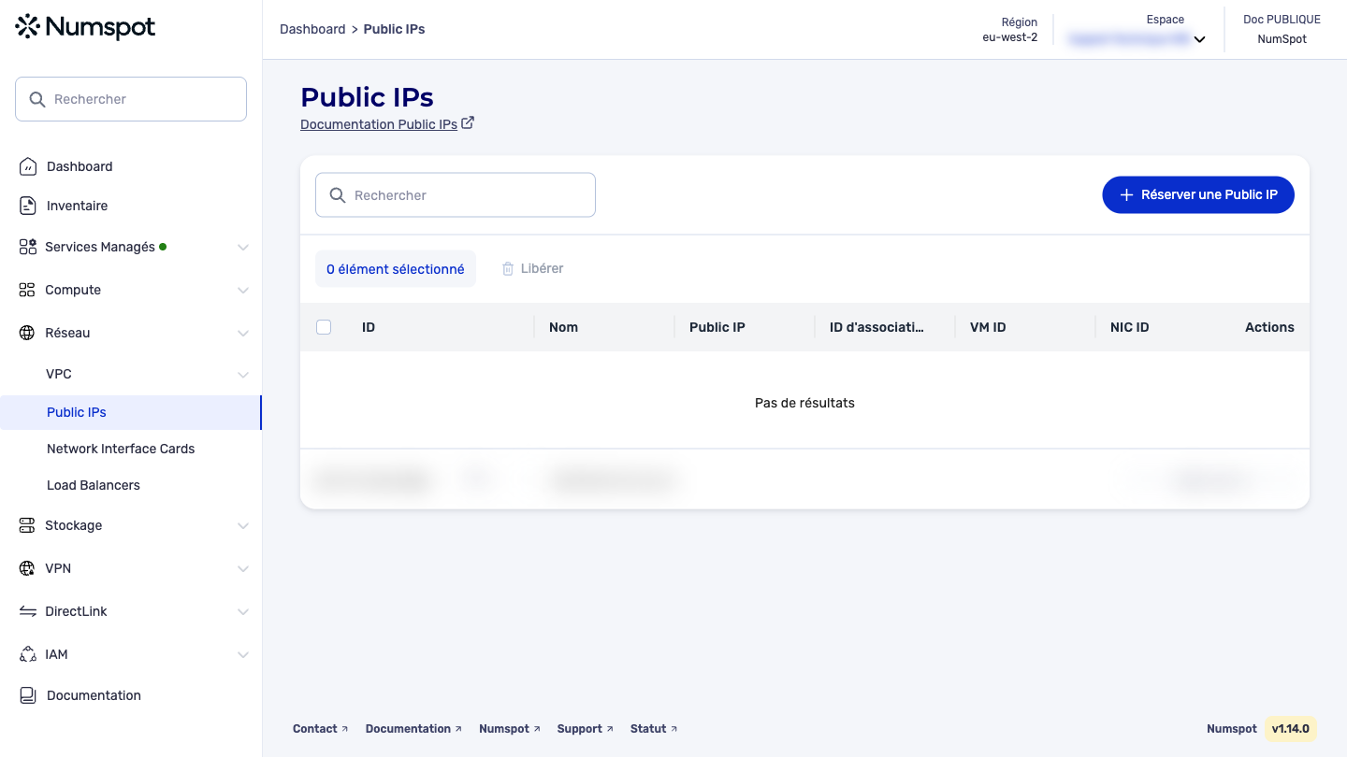The image size is (1347, 757).
Task: Expand the DirectLink section chevron
Action: coord(243,612)
